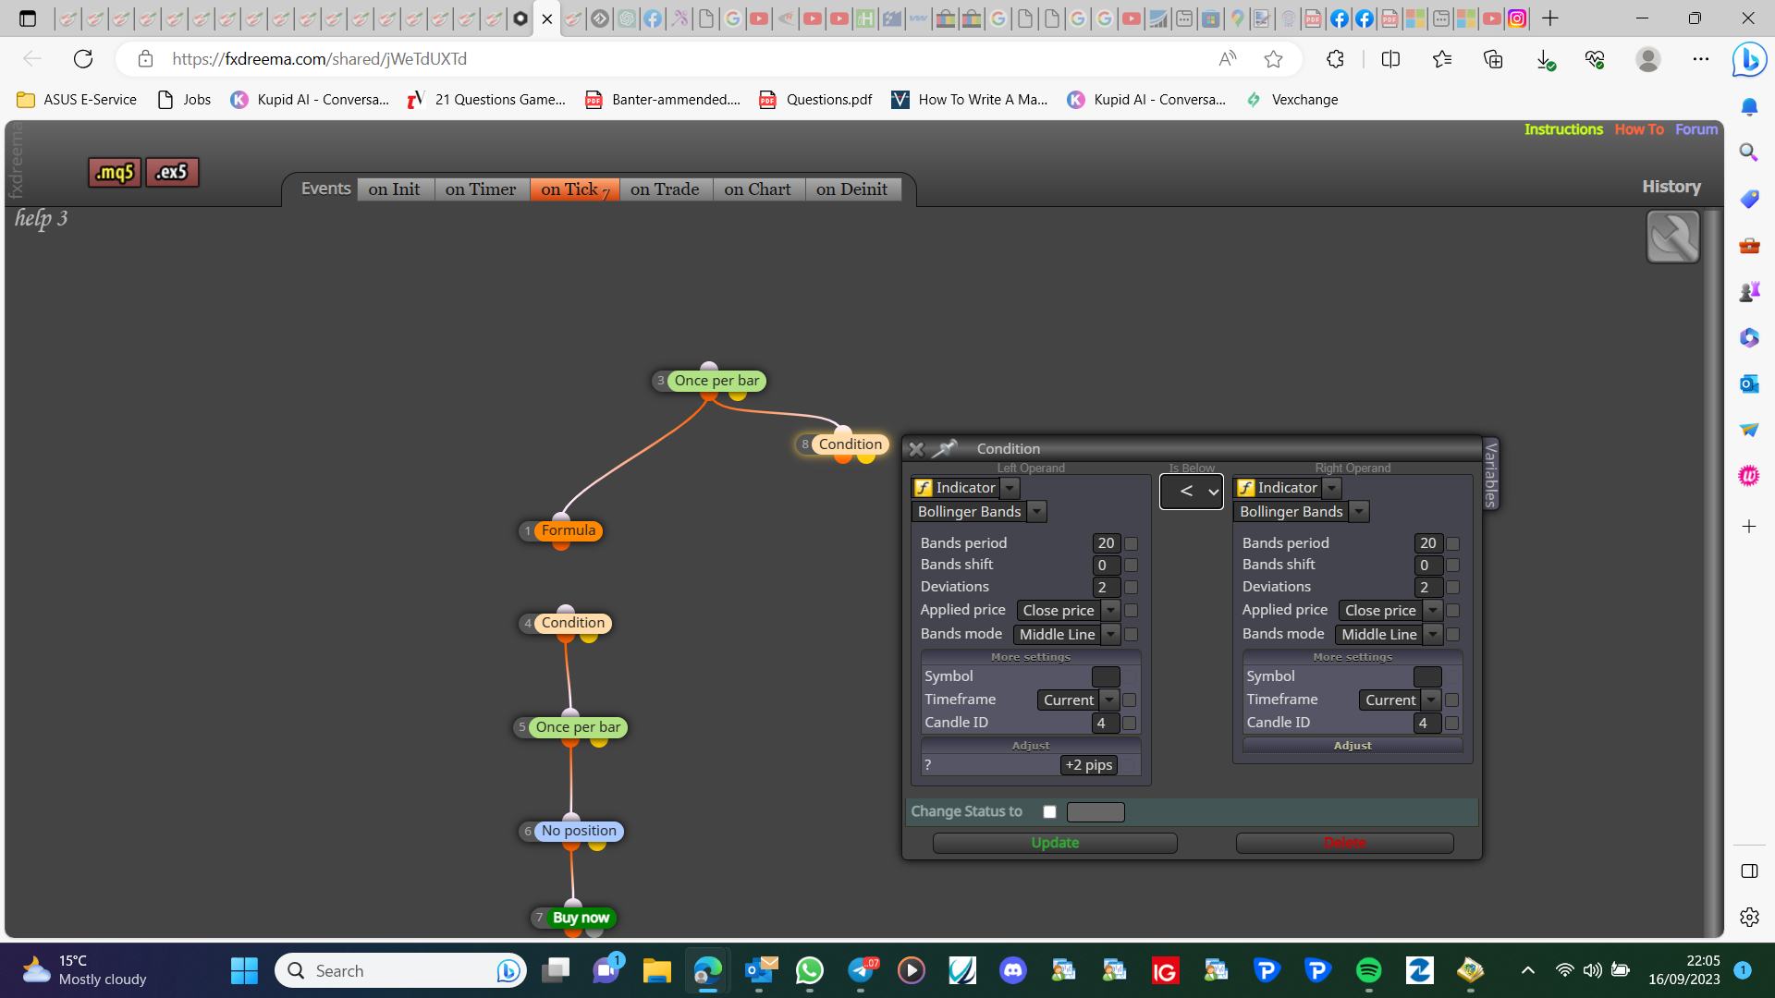1775x998 pixels.
Task: Switch to the on Trade tab
Action: click(665, 189)
